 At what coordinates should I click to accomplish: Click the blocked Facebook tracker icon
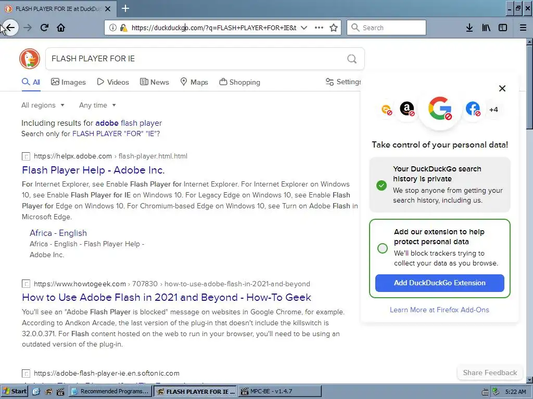[x=473, y=109]
